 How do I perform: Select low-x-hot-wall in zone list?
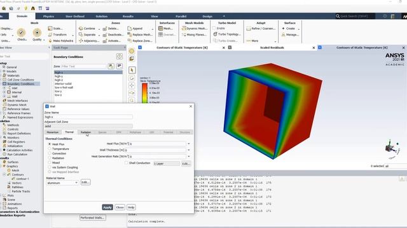[64, 87]
